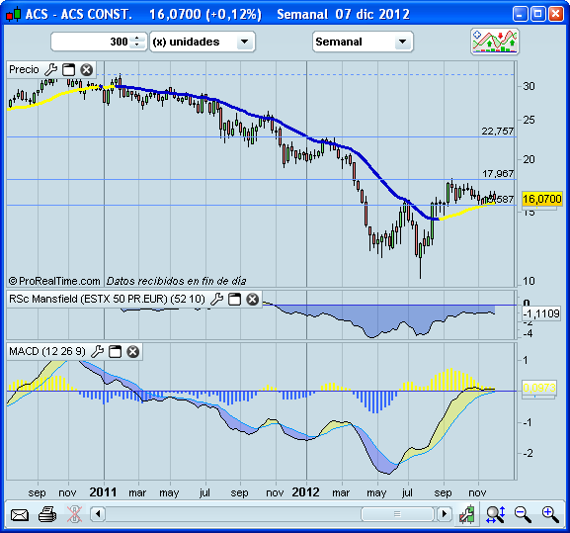Print the chart with printer icon
The width and height of the screenshot is (570, 533).
point(47,514)
